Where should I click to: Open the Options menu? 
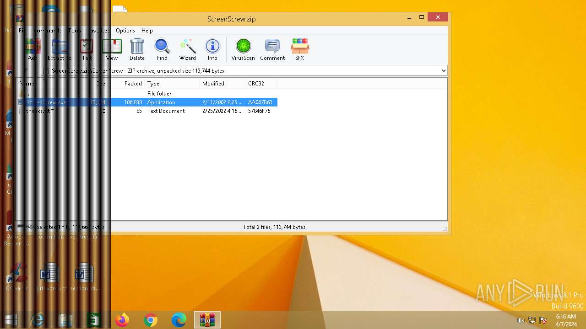[x=125, y=31]
